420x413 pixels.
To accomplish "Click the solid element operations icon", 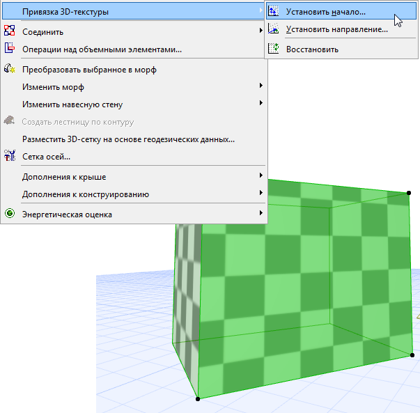I will [9, 47].
